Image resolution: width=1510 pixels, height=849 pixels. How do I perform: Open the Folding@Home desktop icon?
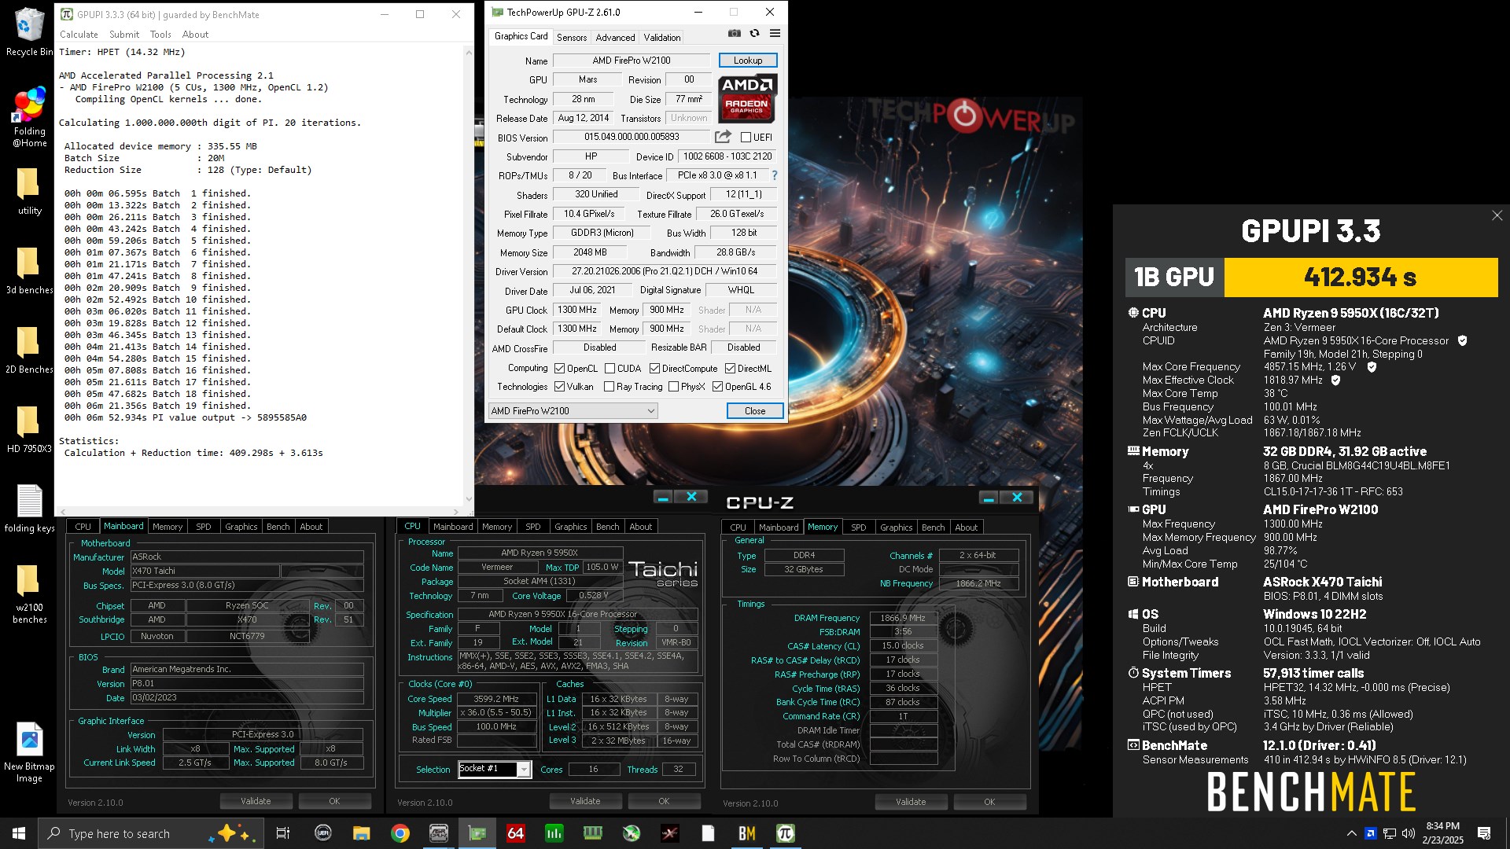click(29, 118)
